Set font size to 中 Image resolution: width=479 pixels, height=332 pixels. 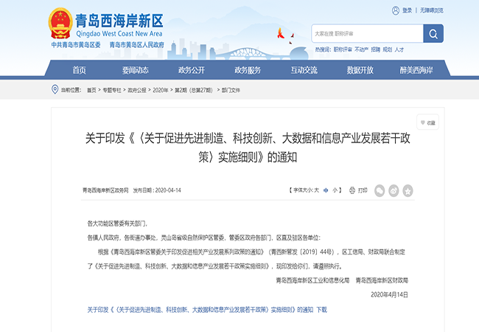point(326,190)
